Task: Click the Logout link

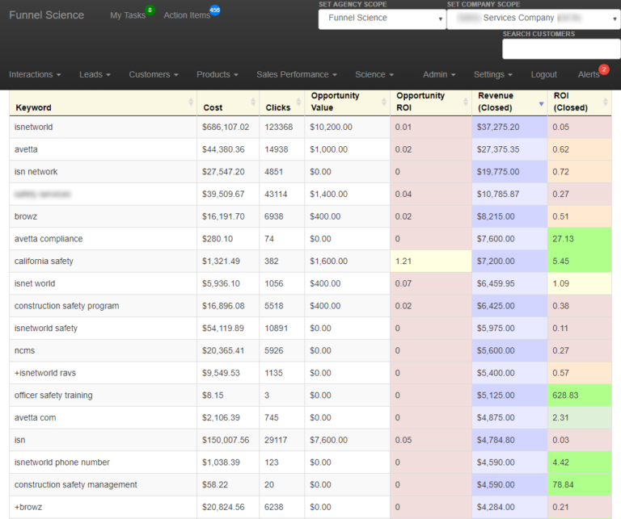Action: [543, 74]
